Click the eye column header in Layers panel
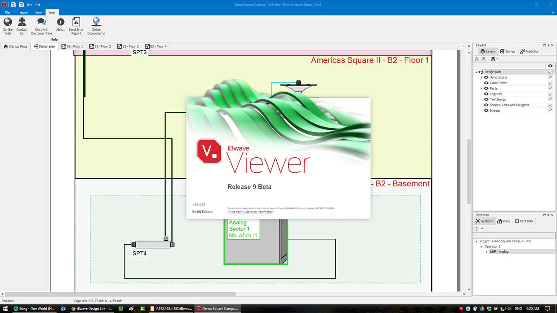The height and width of the screenshot is (313, 557). (x=550, y=66)
